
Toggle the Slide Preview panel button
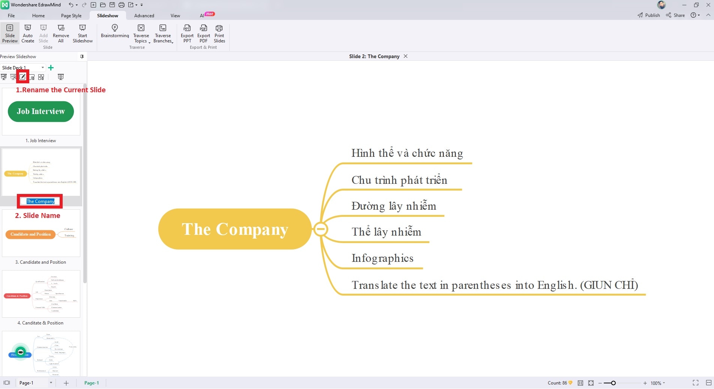click(x=10, y=33)
